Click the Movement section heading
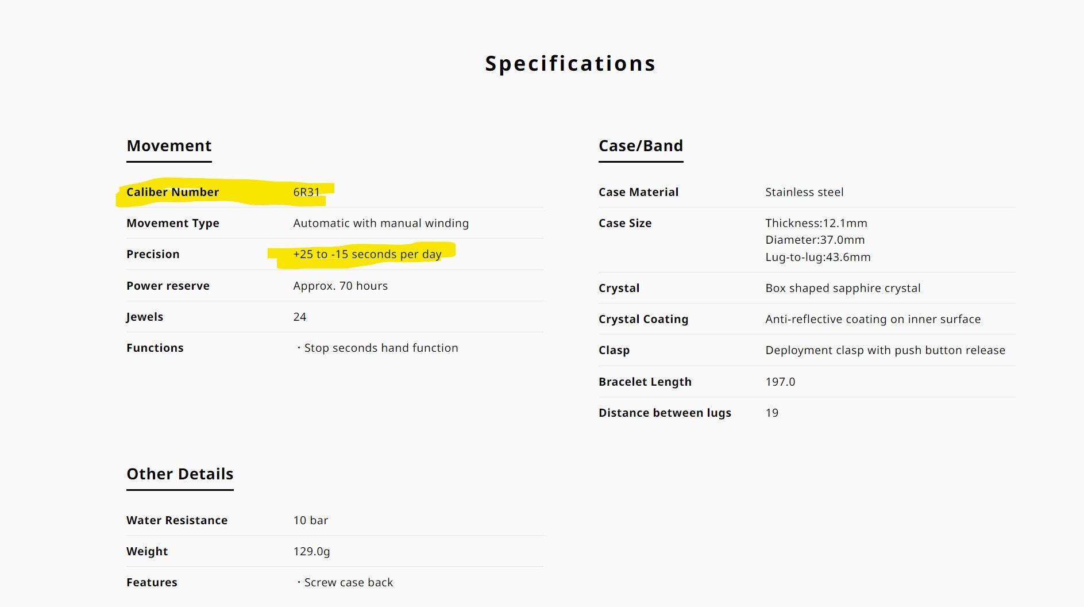1084x607 pixels. 169,146
